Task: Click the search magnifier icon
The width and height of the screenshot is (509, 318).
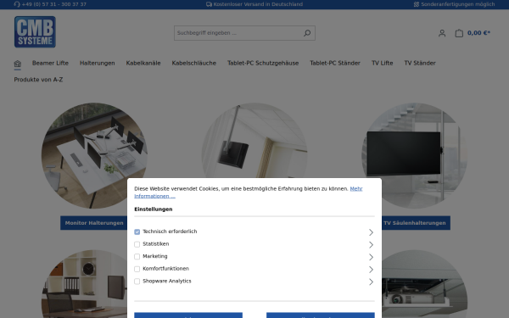Action: click(x=307, y=33)
